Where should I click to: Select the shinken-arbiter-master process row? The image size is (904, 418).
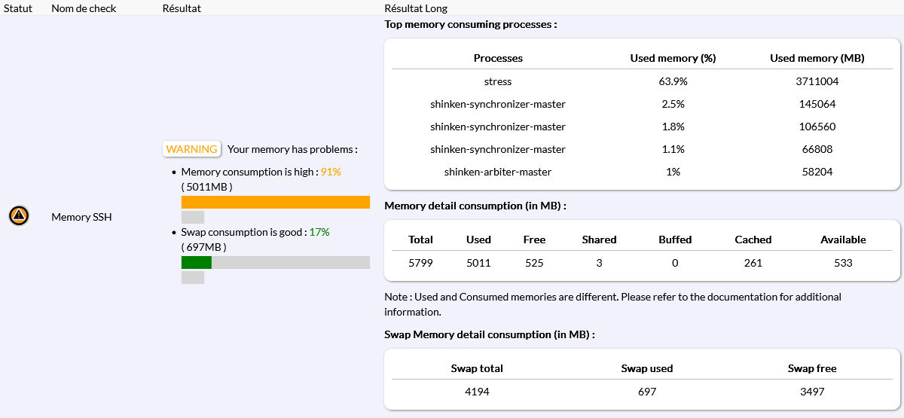click(x=498, y=172)
